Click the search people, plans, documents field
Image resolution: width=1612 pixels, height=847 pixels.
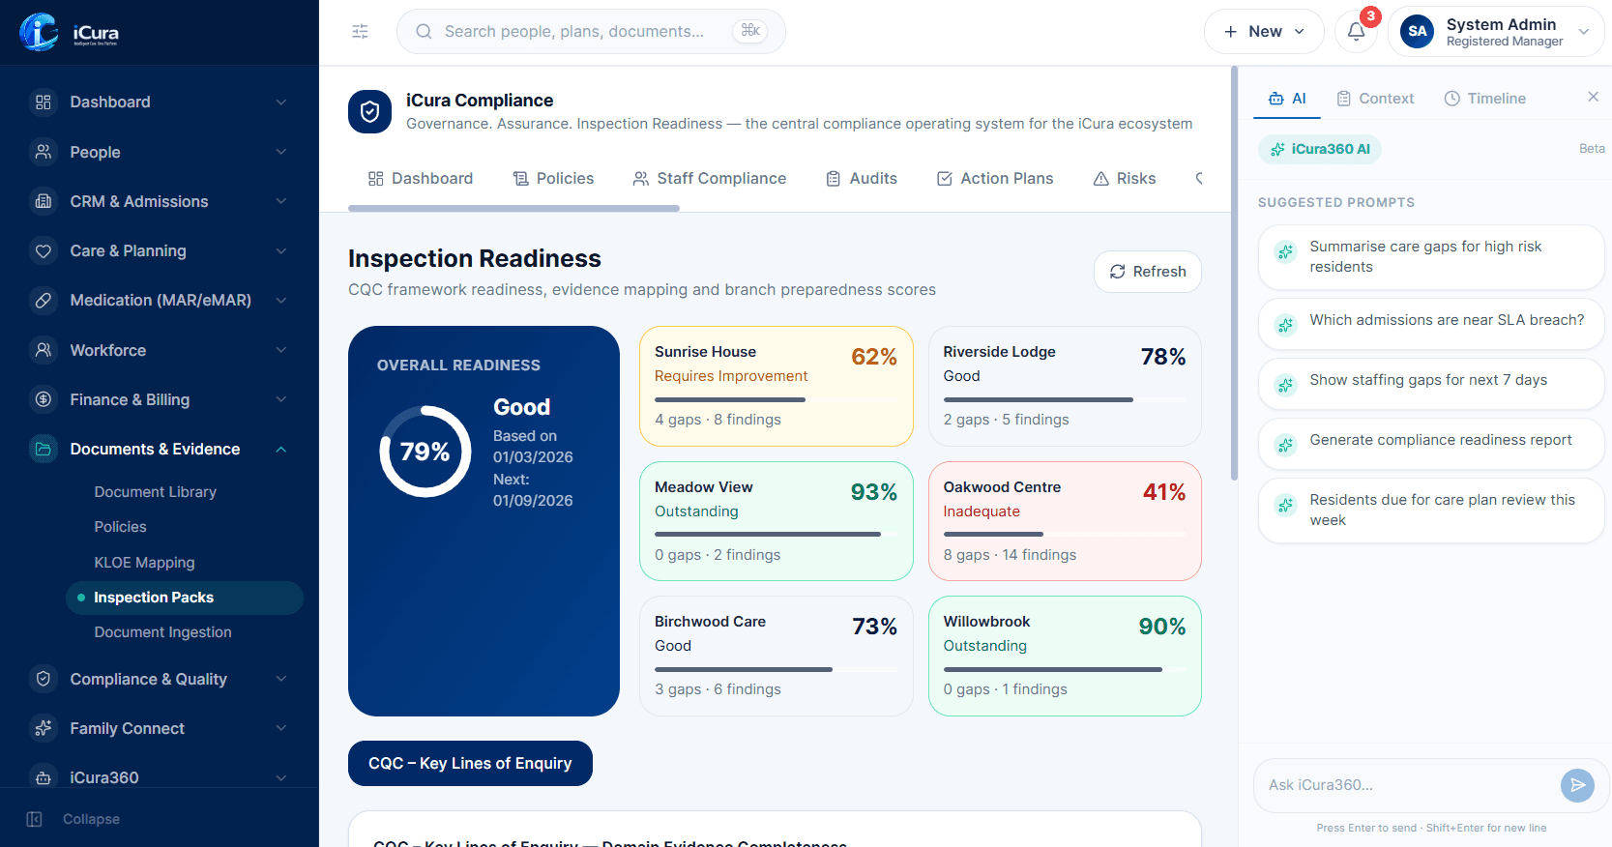591,32
